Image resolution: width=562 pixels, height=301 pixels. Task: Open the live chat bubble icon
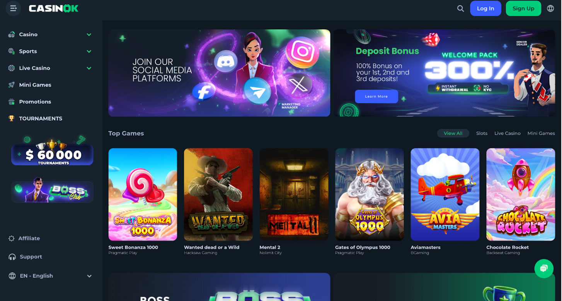(x=544, y=269)
